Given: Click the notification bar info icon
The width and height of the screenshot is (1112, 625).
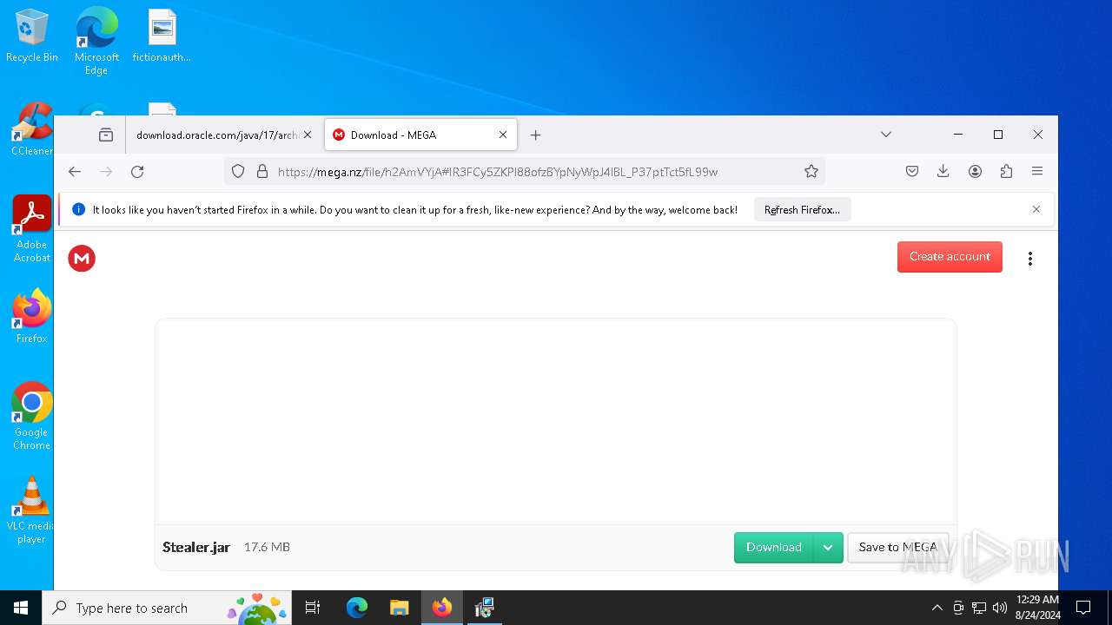Looking at the screenshot, I should pos(79,209).
